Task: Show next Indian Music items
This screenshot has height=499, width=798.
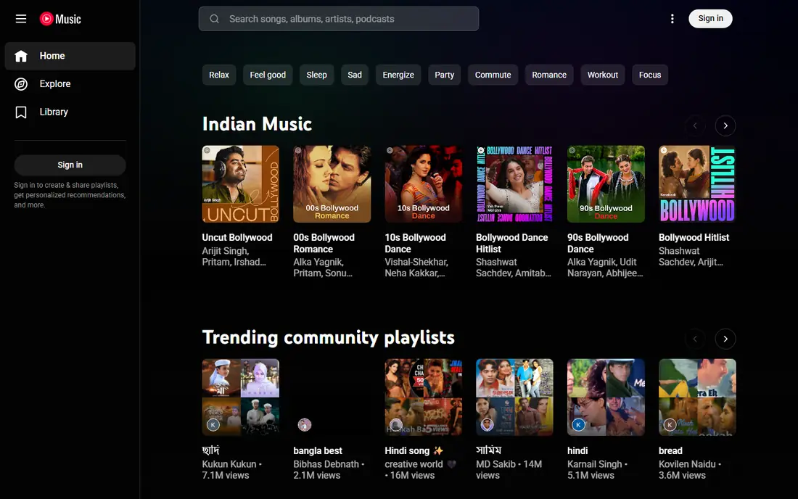Action: 725,125
